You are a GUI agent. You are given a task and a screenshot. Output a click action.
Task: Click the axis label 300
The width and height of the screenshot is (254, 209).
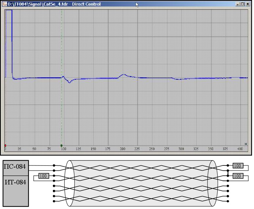181,149
